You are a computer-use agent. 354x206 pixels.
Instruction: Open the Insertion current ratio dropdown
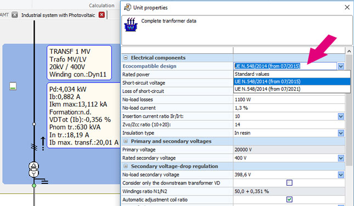coord(341,116)
